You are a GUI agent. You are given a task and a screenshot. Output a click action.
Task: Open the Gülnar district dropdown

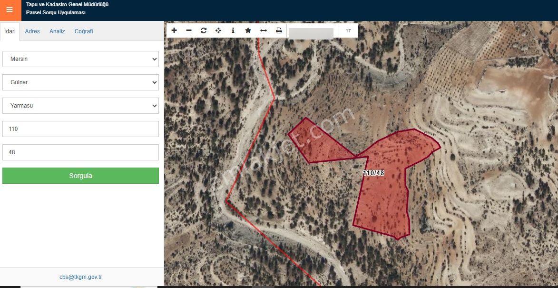coord(80,82)
